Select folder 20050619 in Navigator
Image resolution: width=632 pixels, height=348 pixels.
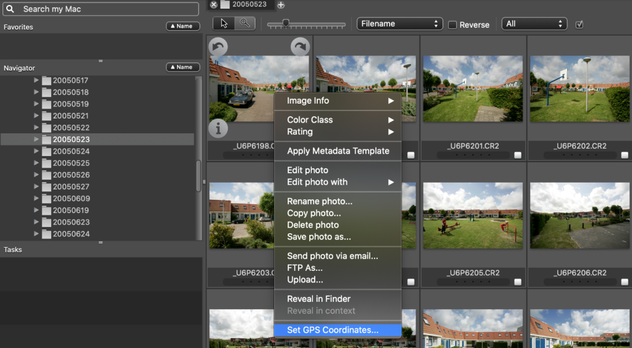pos(71,210)
